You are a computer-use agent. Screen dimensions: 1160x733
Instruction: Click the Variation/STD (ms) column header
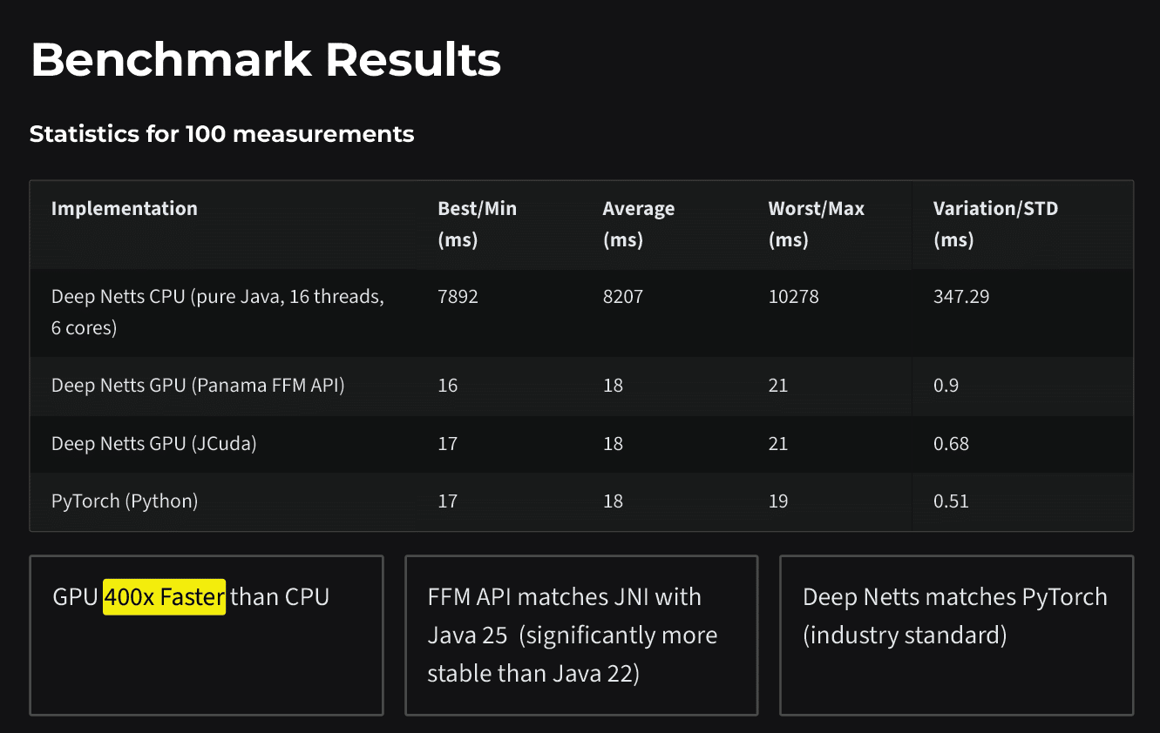[995, 224]
